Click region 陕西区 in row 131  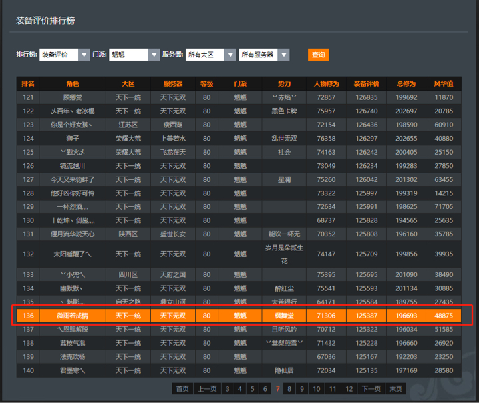coord(128,234)
